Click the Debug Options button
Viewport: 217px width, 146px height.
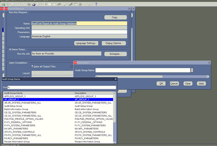click(x=113, y=43)
